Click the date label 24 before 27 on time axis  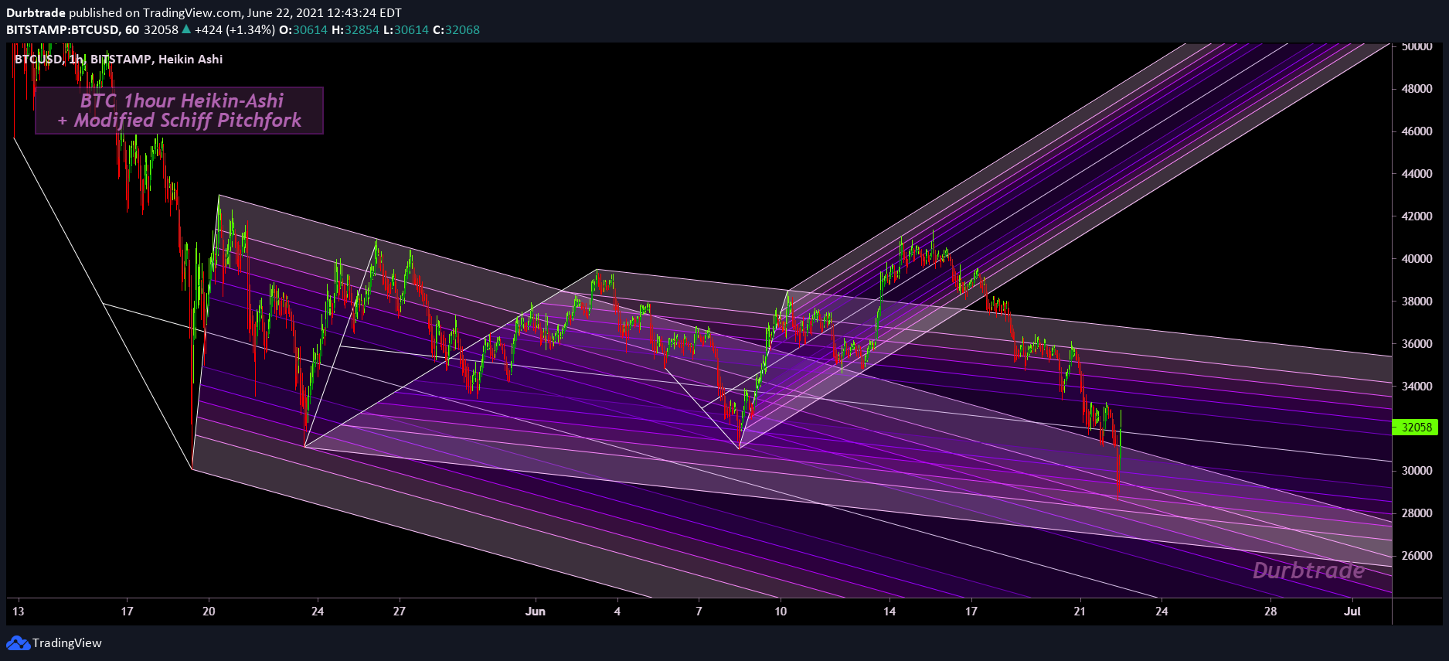(x=318, y=612)
